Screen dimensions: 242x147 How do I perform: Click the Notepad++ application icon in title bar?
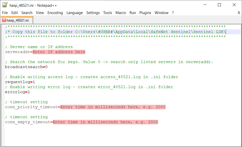tap(4, 4)
